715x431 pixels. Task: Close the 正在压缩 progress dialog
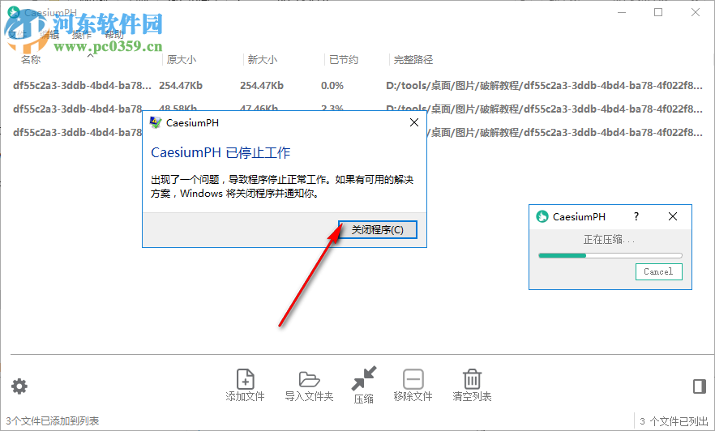click(x=673, y=216)
